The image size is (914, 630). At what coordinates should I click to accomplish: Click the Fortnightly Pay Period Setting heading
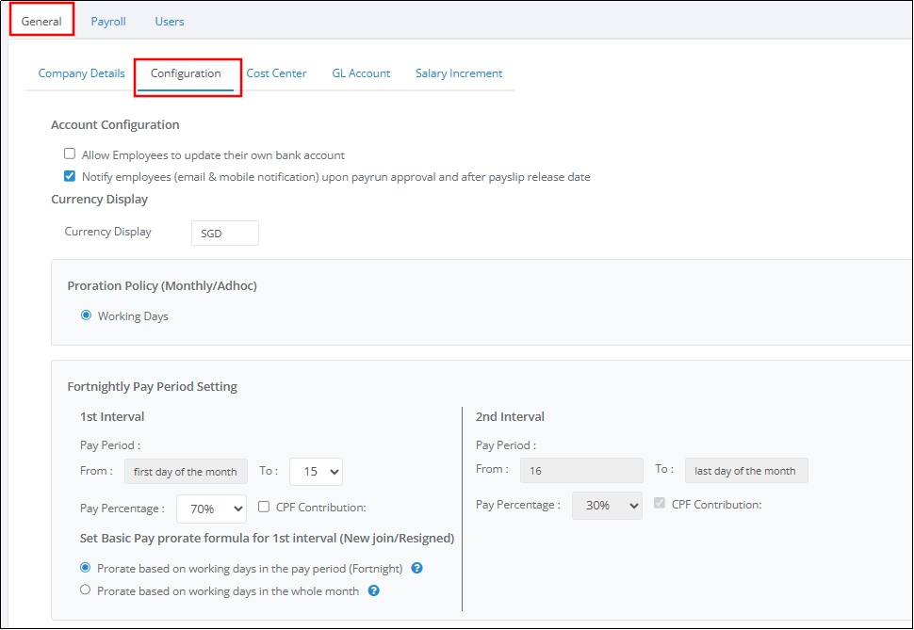coord(152,386)
